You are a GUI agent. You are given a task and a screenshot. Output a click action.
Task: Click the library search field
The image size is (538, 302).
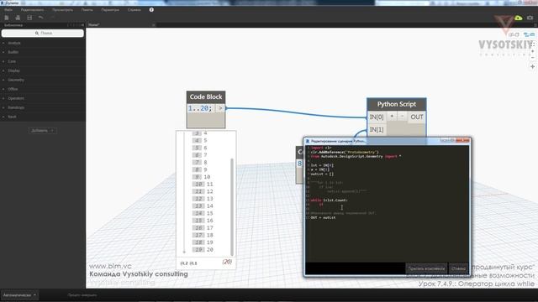(43, 34)
